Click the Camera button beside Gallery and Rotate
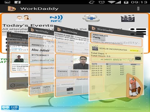The image size is (150, 112). coord(62,73)
